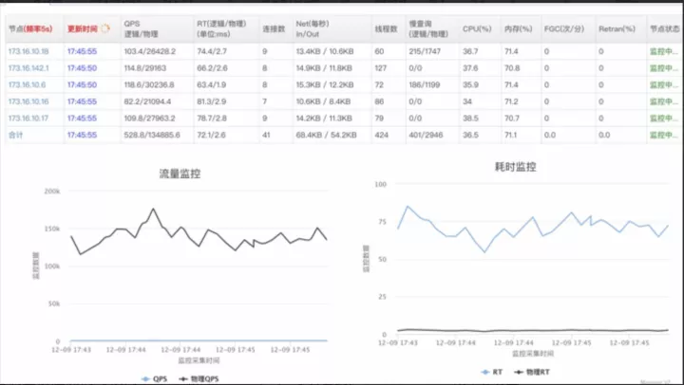Click update time 17:45:50 for 173.16.142.1
This screenshot has height=385, width=684.
pyautogui.click(x=82, y=68)
